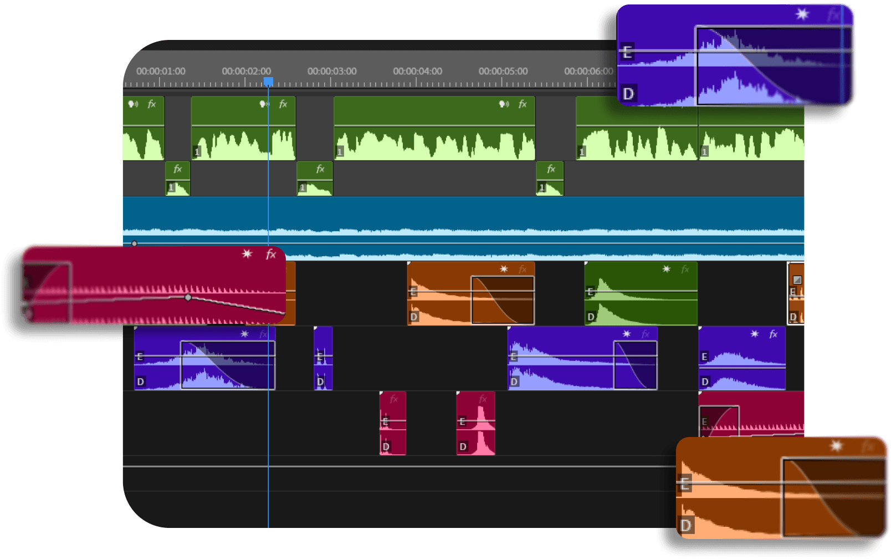The image size is (891, 559).
Task: Click the 00:00:04:00 mark on the time ruler
Action: point(417,72)
